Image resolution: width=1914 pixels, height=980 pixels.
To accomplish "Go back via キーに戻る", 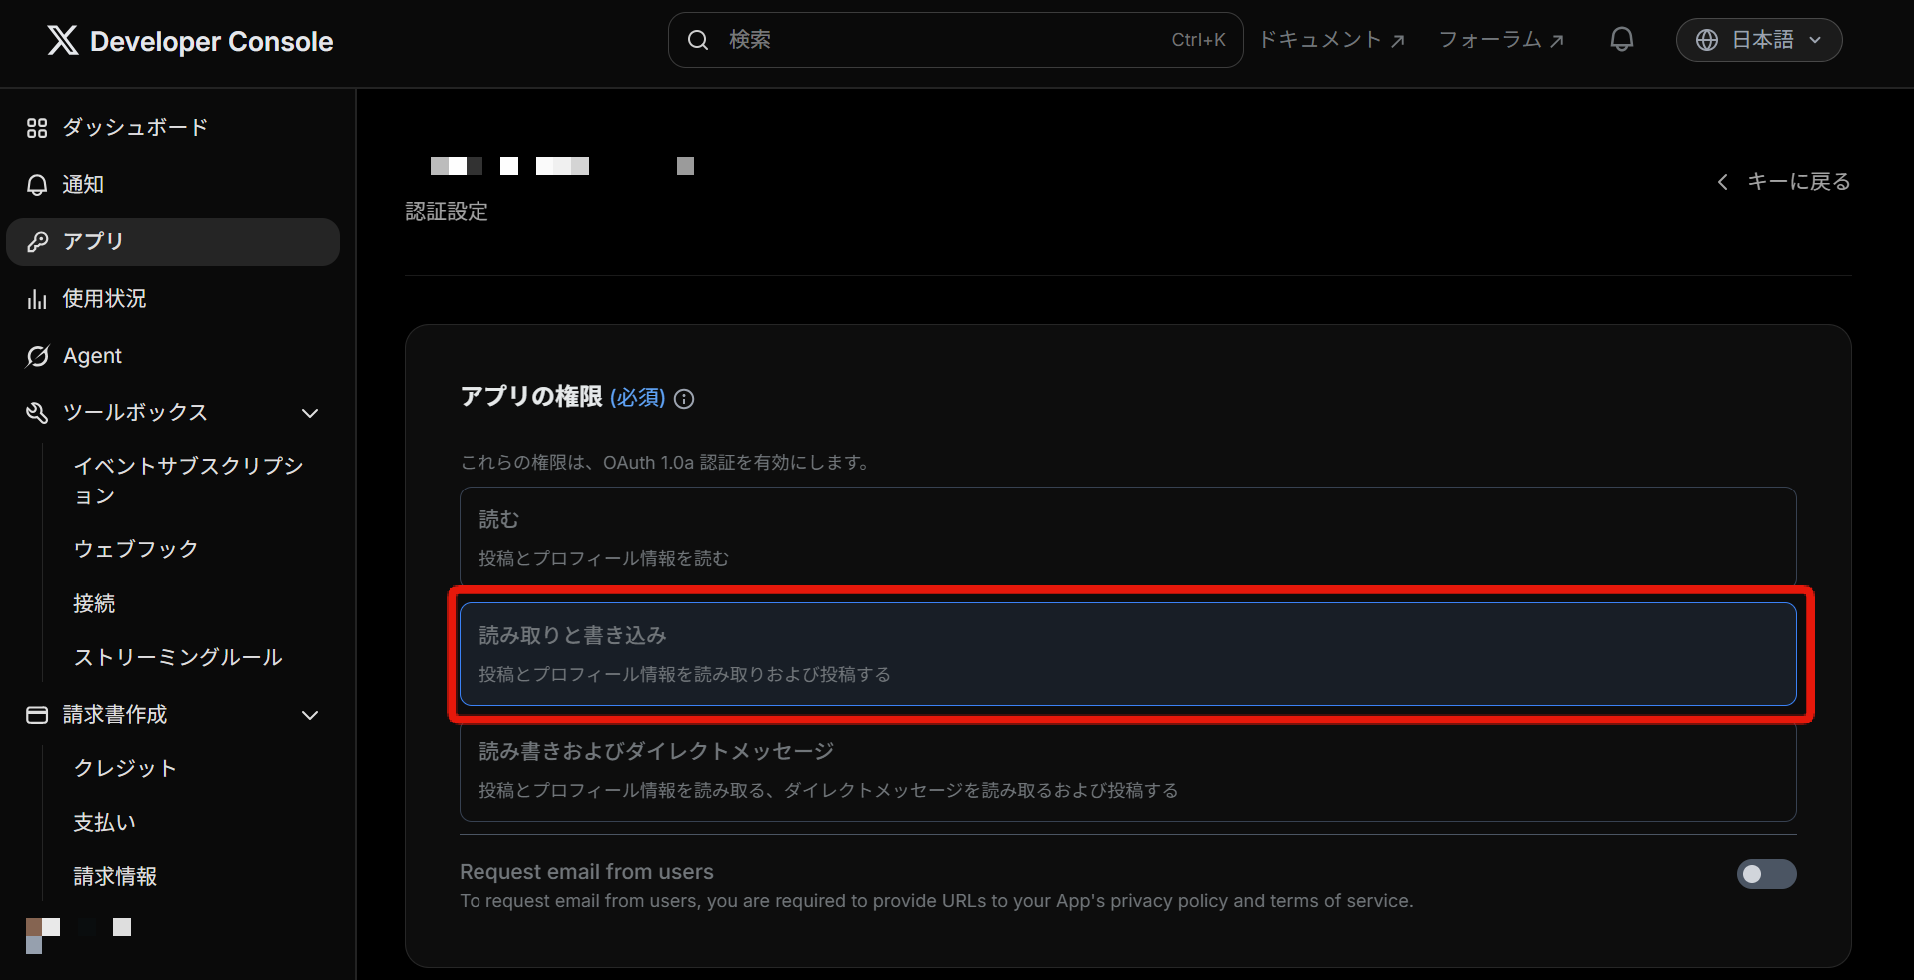I will [x=1783, y=182].
